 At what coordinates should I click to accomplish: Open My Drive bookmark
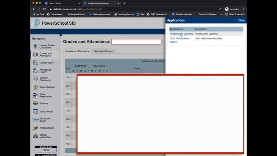pos(39,14)
